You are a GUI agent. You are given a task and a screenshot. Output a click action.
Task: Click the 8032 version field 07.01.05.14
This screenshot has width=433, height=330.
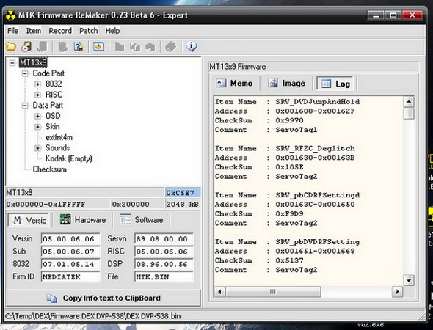[70, 264]
